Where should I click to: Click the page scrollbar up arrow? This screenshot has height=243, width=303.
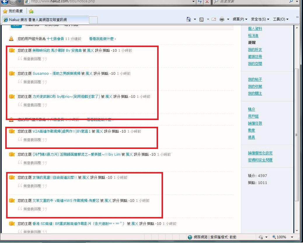point(297,28)
